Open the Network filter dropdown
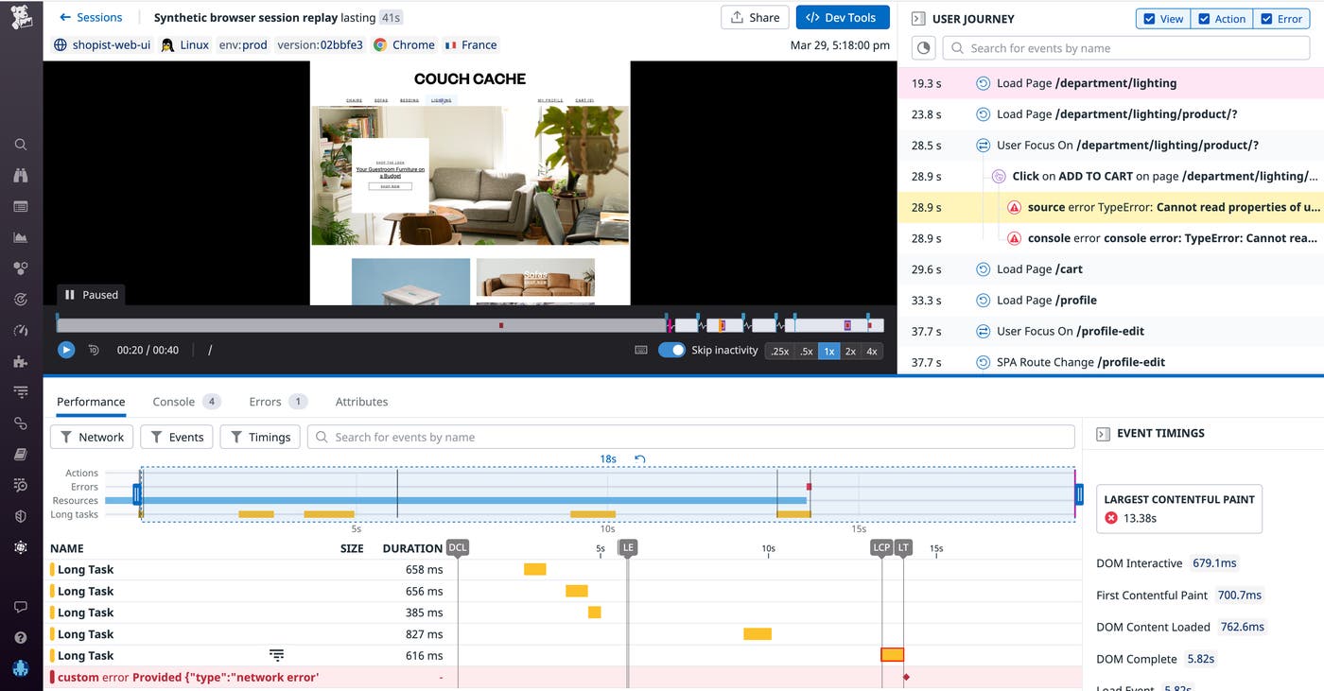Screen dimensions: 1324x691 click(92, 437)
